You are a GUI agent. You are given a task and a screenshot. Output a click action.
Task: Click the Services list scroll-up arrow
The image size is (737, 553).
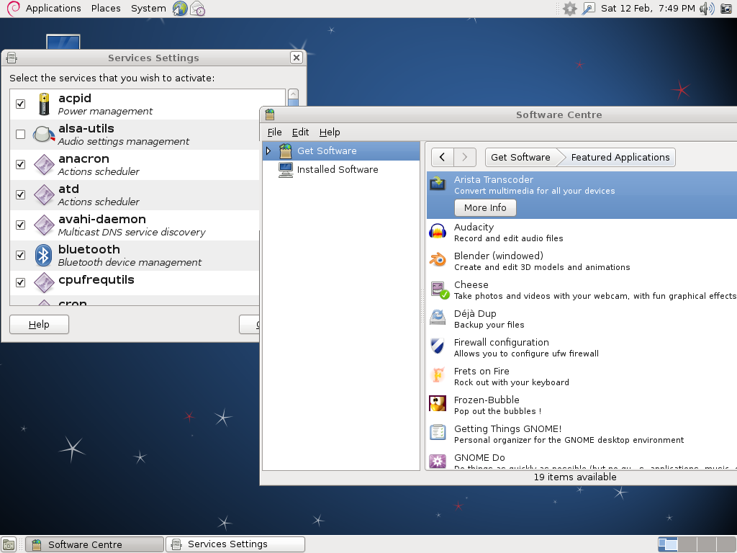(x=294, y=94)
